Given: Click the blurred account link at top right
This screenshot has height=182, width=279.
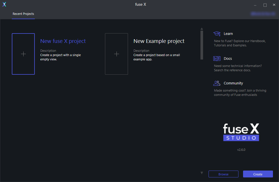Looking at the screenshot, I should click(x=263, y=14).
